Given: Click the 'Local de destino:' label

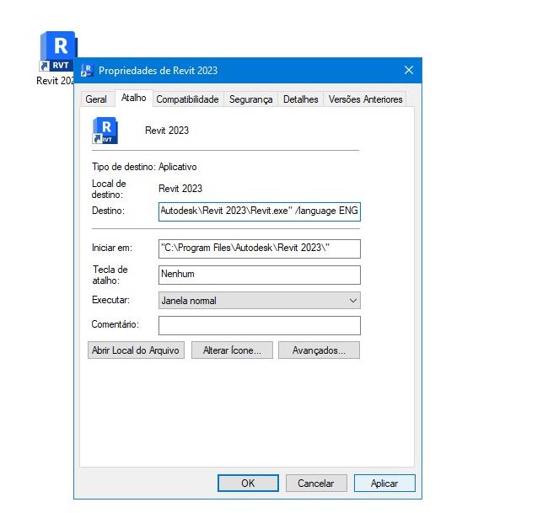Looking at the screenshot, I should (109, 189).
